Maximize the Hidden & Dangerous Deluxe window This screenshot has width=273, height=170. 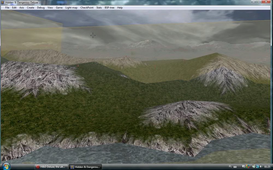point(259,2)
